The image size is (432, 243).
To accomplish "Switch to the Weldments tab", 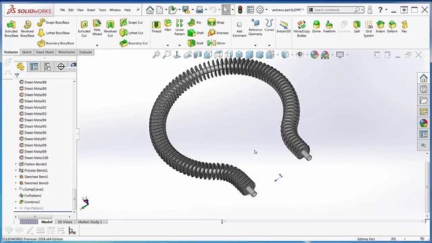I will (x=67, y=52).
